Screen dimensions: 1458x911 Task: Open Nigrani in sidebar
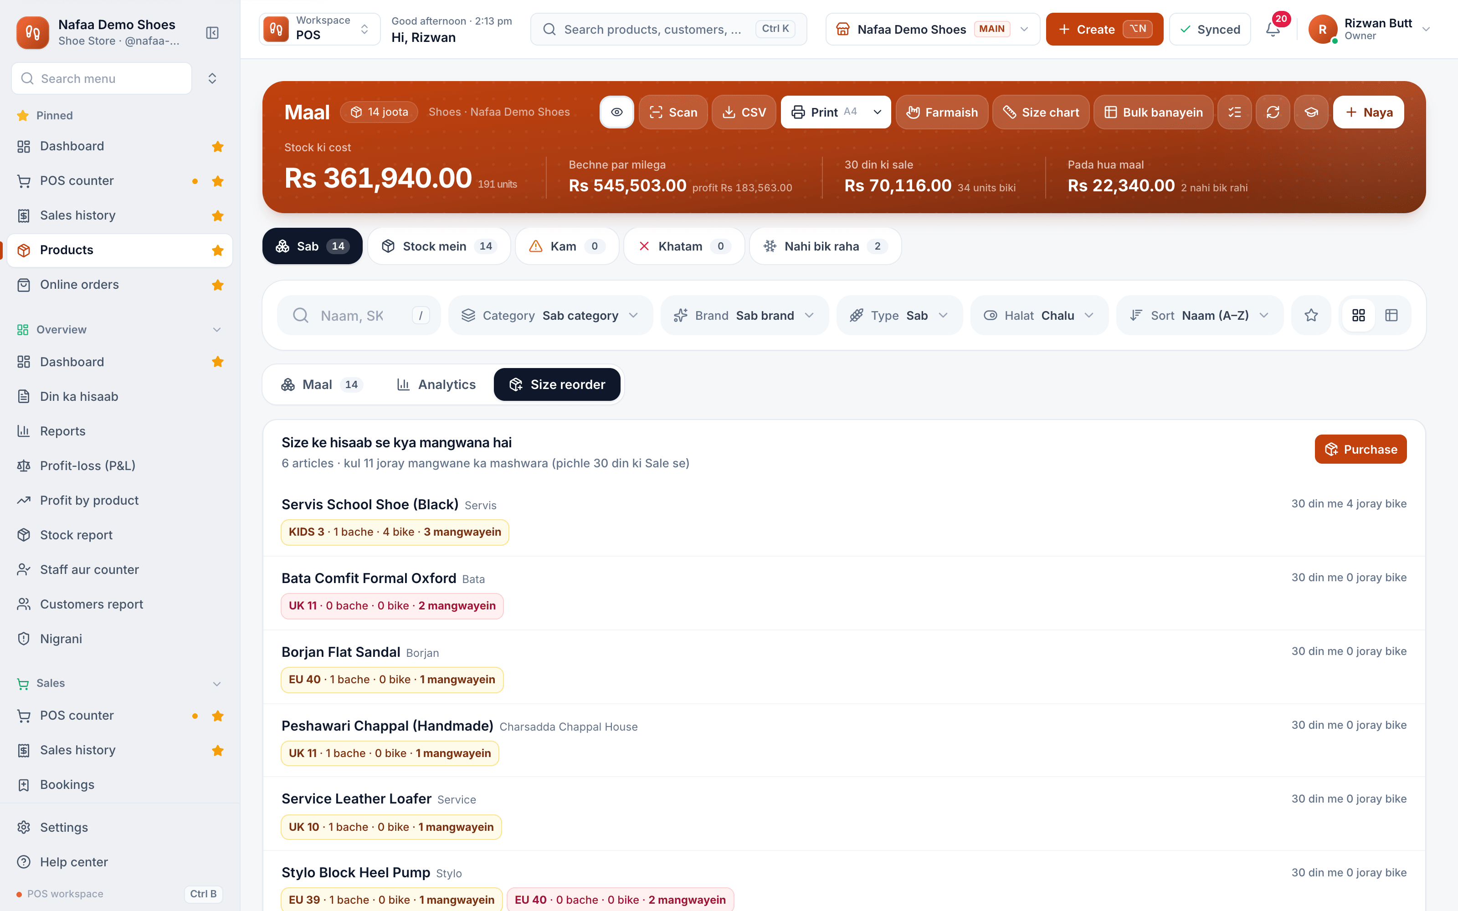click(x=119, y=639)
